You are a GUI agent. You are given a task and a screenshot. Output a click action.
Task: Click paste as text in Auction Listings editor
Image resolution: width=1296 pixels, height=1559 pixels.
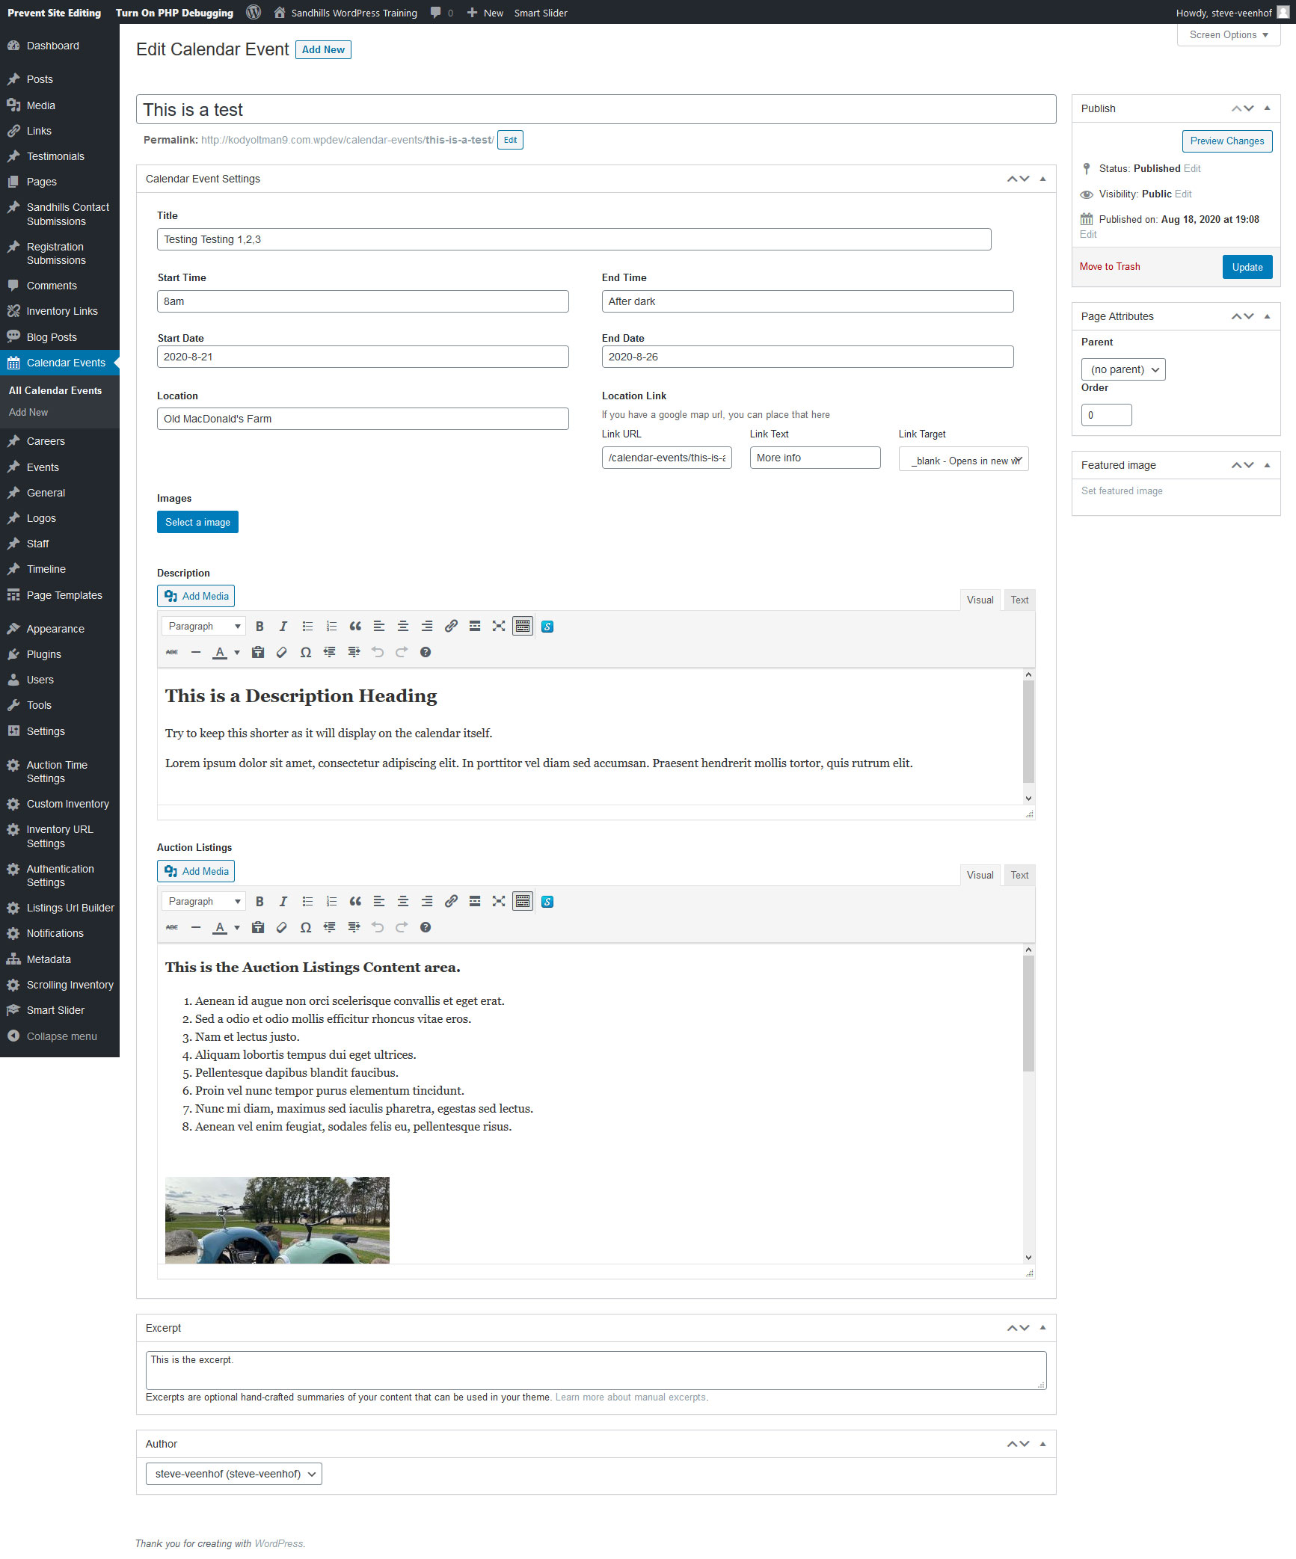pyautogui.click(x=258, y=927)
